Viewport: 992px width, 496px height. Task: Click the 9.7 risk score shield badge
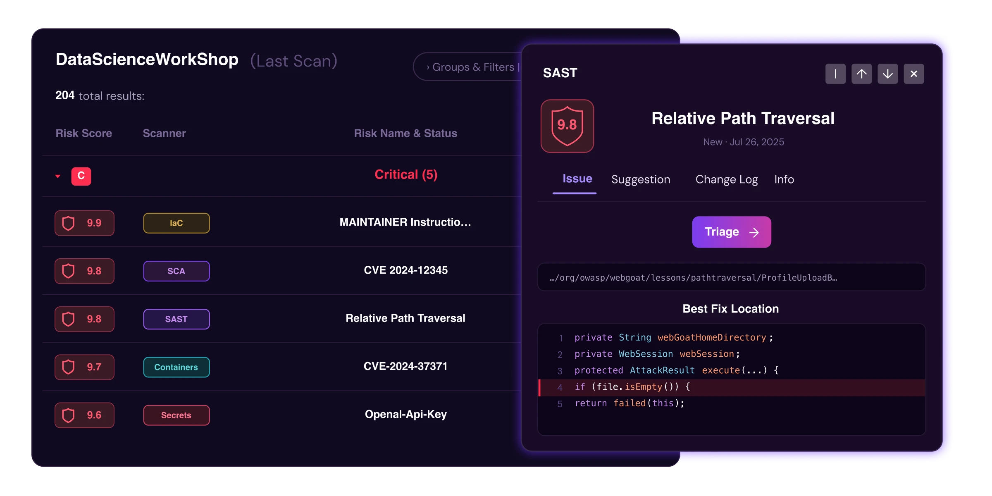tap(84, 367)
